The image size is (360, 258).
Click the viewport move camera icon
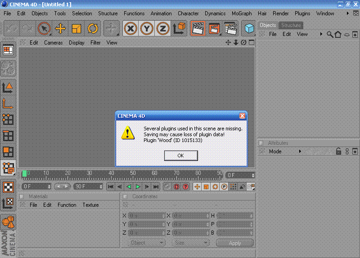(228, 42)
